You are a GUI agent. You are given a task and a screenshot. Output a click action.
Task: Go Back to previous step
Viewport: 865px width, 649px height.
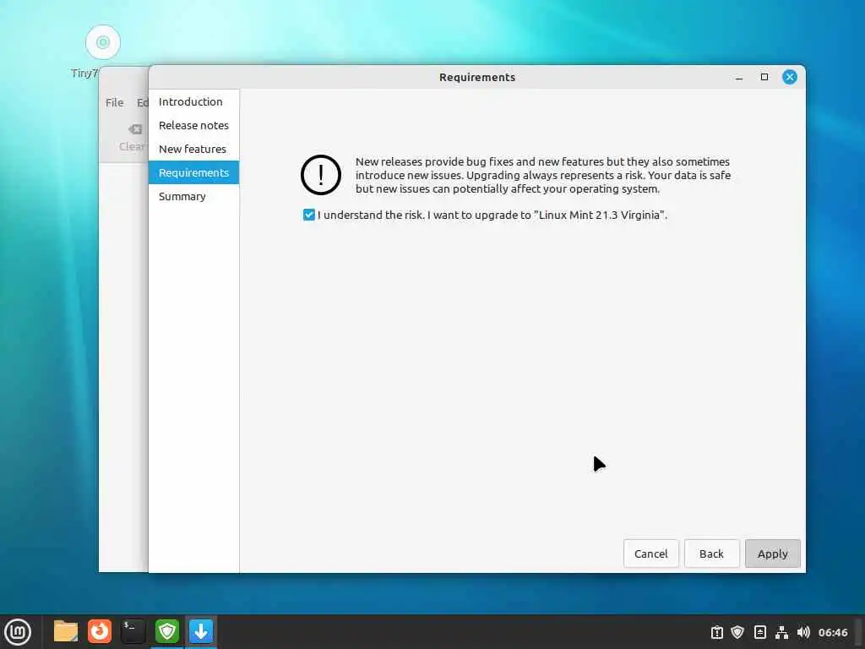[x=711, y=554]
